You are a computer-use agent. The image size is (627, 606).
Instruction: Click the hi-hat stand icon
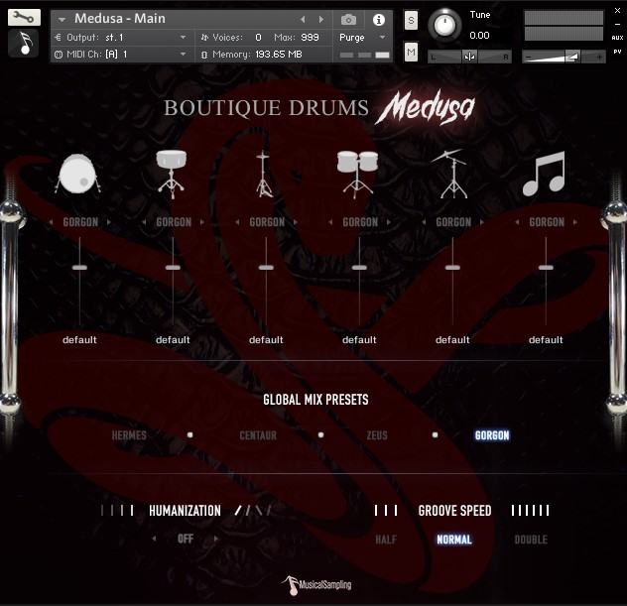265,174
